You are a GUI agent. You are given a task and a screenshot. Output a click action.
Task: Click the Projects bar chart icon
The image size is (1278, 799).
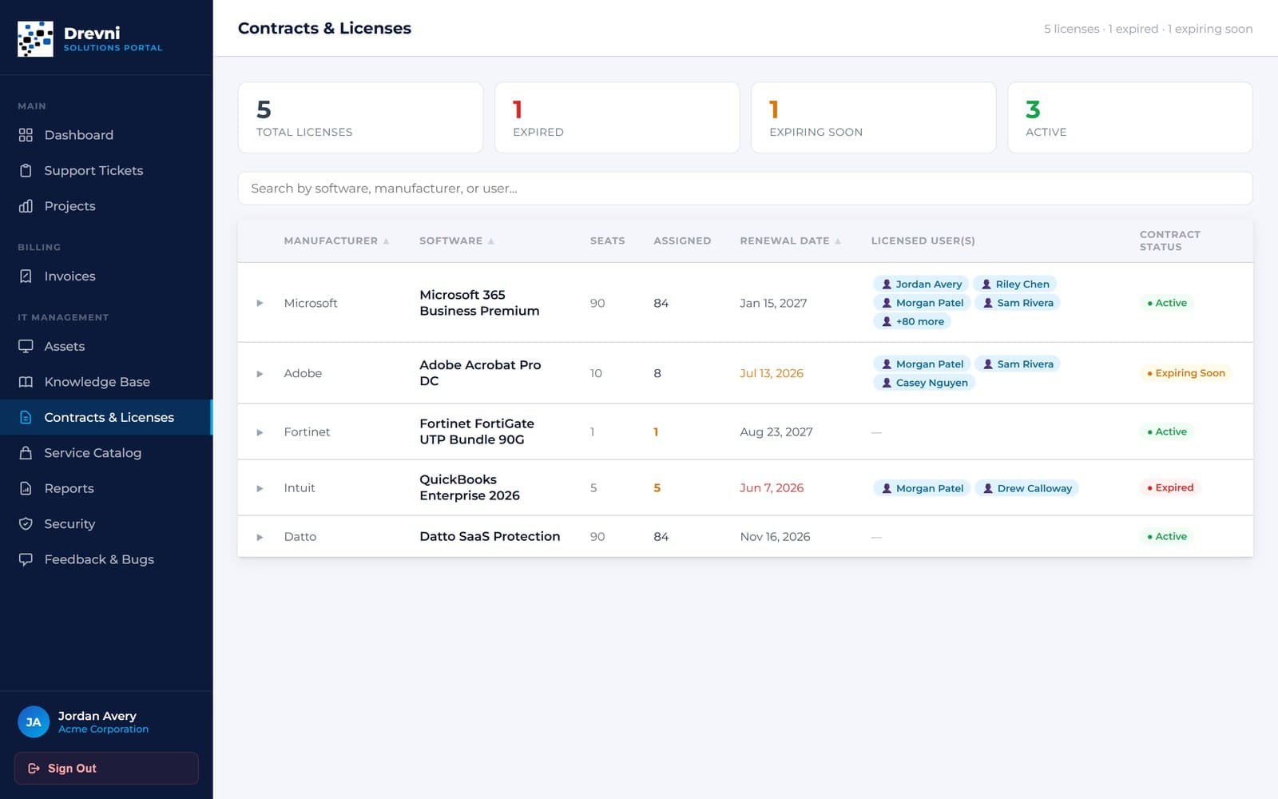coord(26,206)
